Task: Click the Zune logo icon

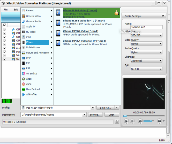Action: point(24,84)
